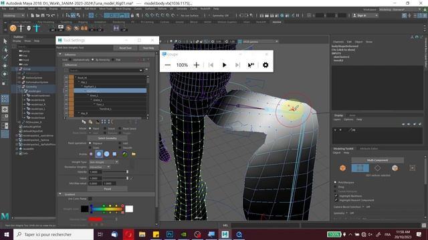The width and height of the screenshot is (428, 240).
Task: Select the square brush profile
Action: (x=114, y=154)
